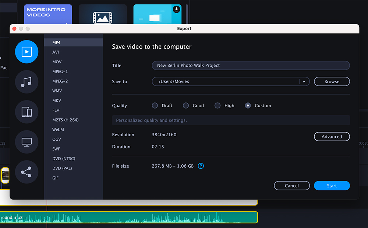This screenshot has width=368, height=228.
Task: Select the Custom quality option
Action: [248, 106]
